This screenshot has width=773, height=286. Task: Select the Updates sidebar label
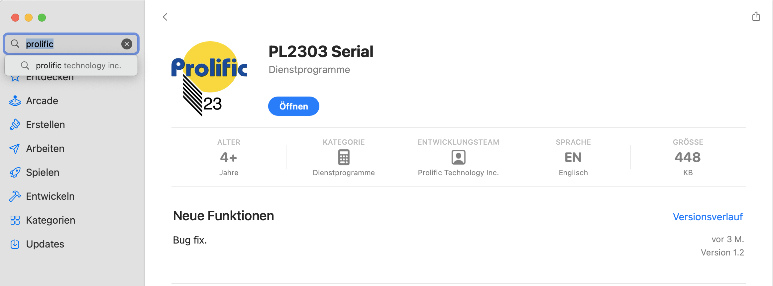pyautogui.click(x=45, y=244)
